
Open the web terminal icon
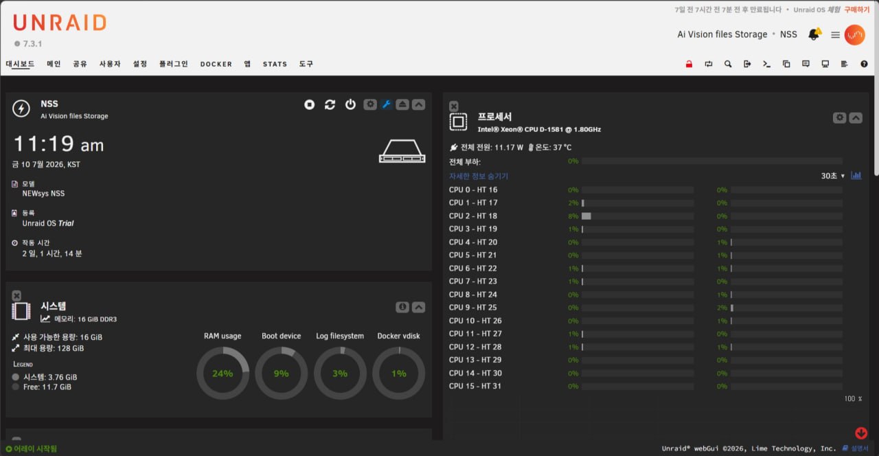click(766, 64)
